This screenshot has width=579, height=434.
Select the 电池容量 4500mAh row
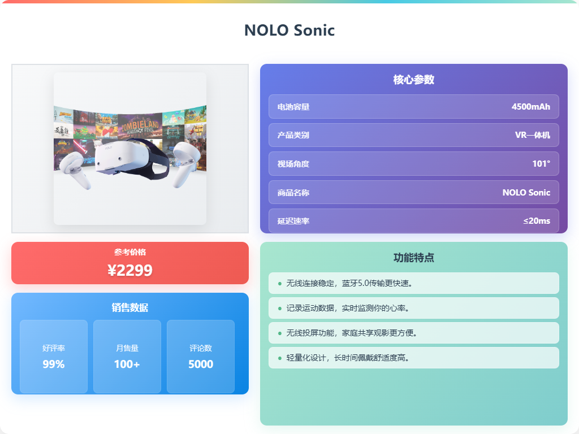click(x=413, y=107)
